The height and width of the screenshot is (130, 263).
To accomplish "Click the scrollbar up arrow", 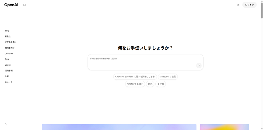I will (x=261, y=1).
